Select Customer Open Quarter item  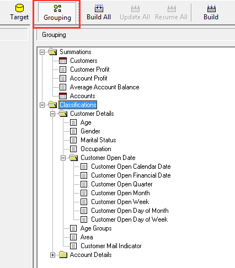point(122,184)
